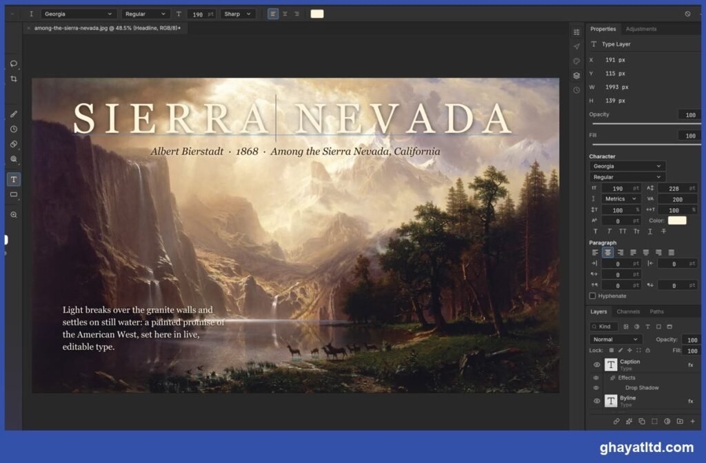Create new adjustment layer icon

tap(667, 422)
